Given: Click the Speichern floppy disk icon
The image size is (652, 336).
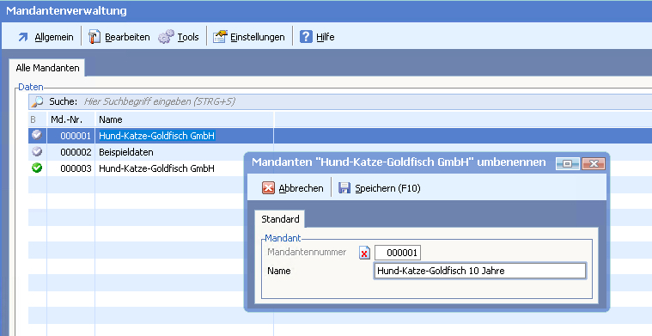Looking at the screenshot, I should pos(344,188).
